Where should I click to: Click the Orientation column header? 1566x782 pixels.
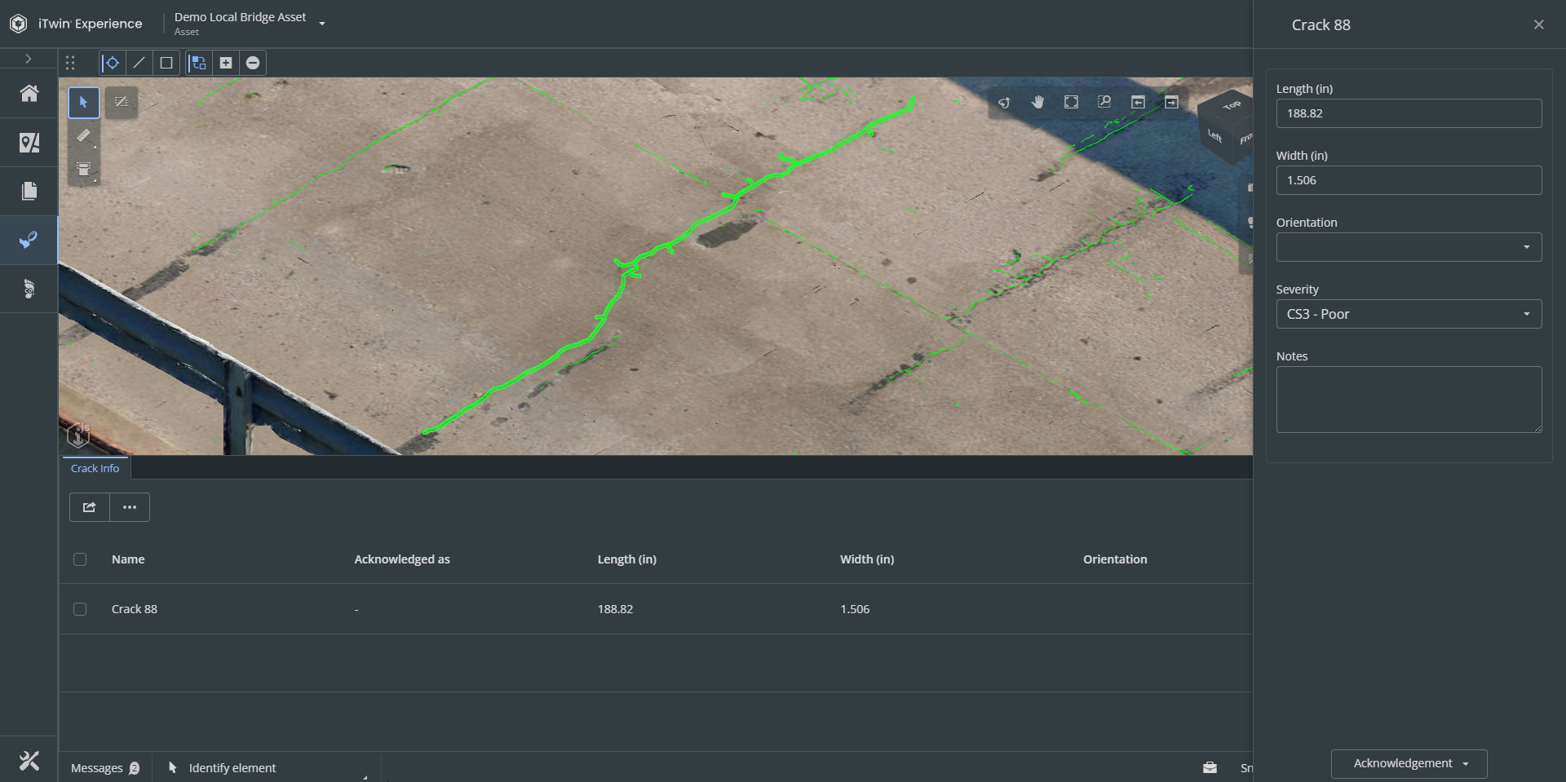point(1115,559)
